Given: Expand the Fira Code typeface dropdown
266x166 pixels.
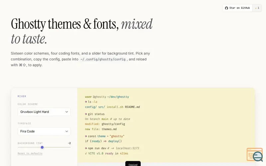Looking at the screenshot, I should (44, 131).
